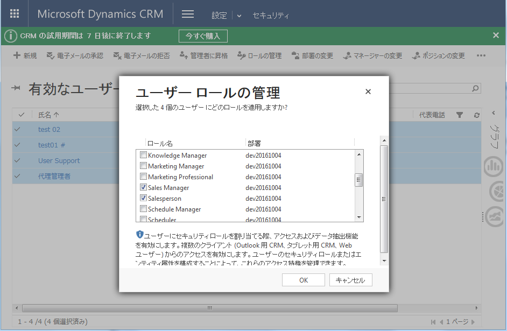Click the pin view icon beside 有効なユーザー
507x331 pixels.
(16, 88)
